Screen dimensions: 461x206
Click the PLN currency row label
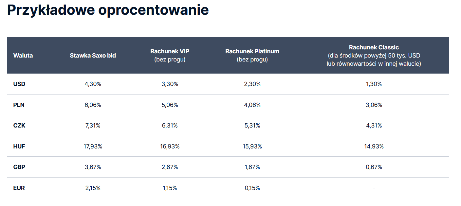point(19,105)
